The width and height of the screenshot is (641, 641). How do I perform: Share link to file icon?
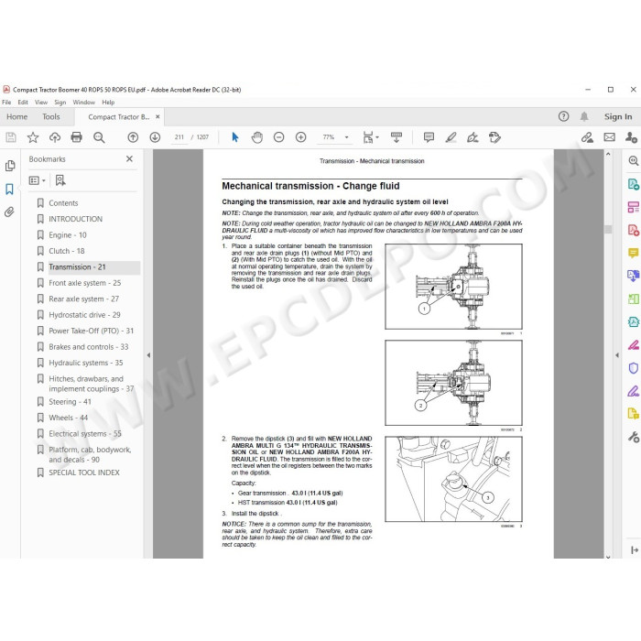(x=588, y=137)
